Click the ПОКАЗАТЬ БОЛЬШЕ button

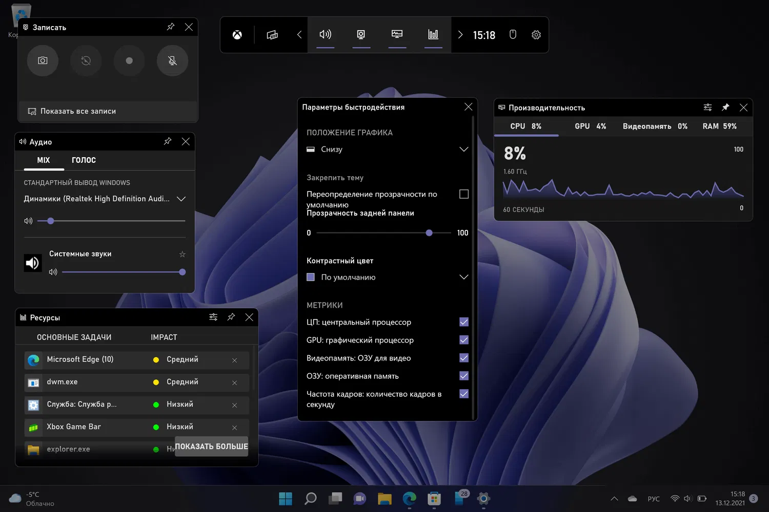(x=211, y=446)
